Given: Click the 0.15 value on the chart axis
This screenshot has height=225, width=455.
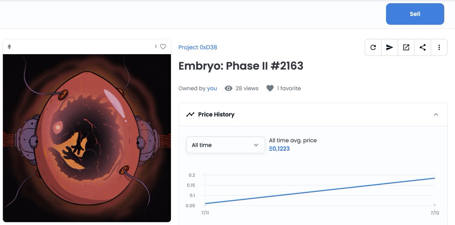Looking at the screenshot, I should [x=190, y=185].
